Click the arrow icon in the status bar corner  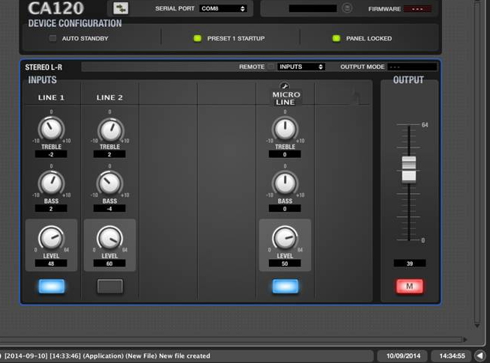(x=480, y=356)
